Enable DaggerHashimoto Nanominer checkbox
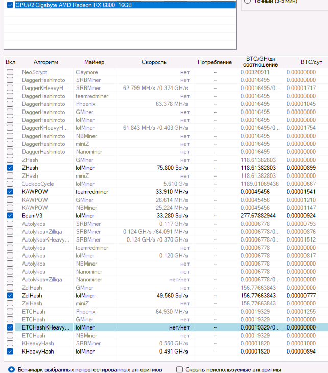Screen dimensions: 328x373 (x=10, y=152)
